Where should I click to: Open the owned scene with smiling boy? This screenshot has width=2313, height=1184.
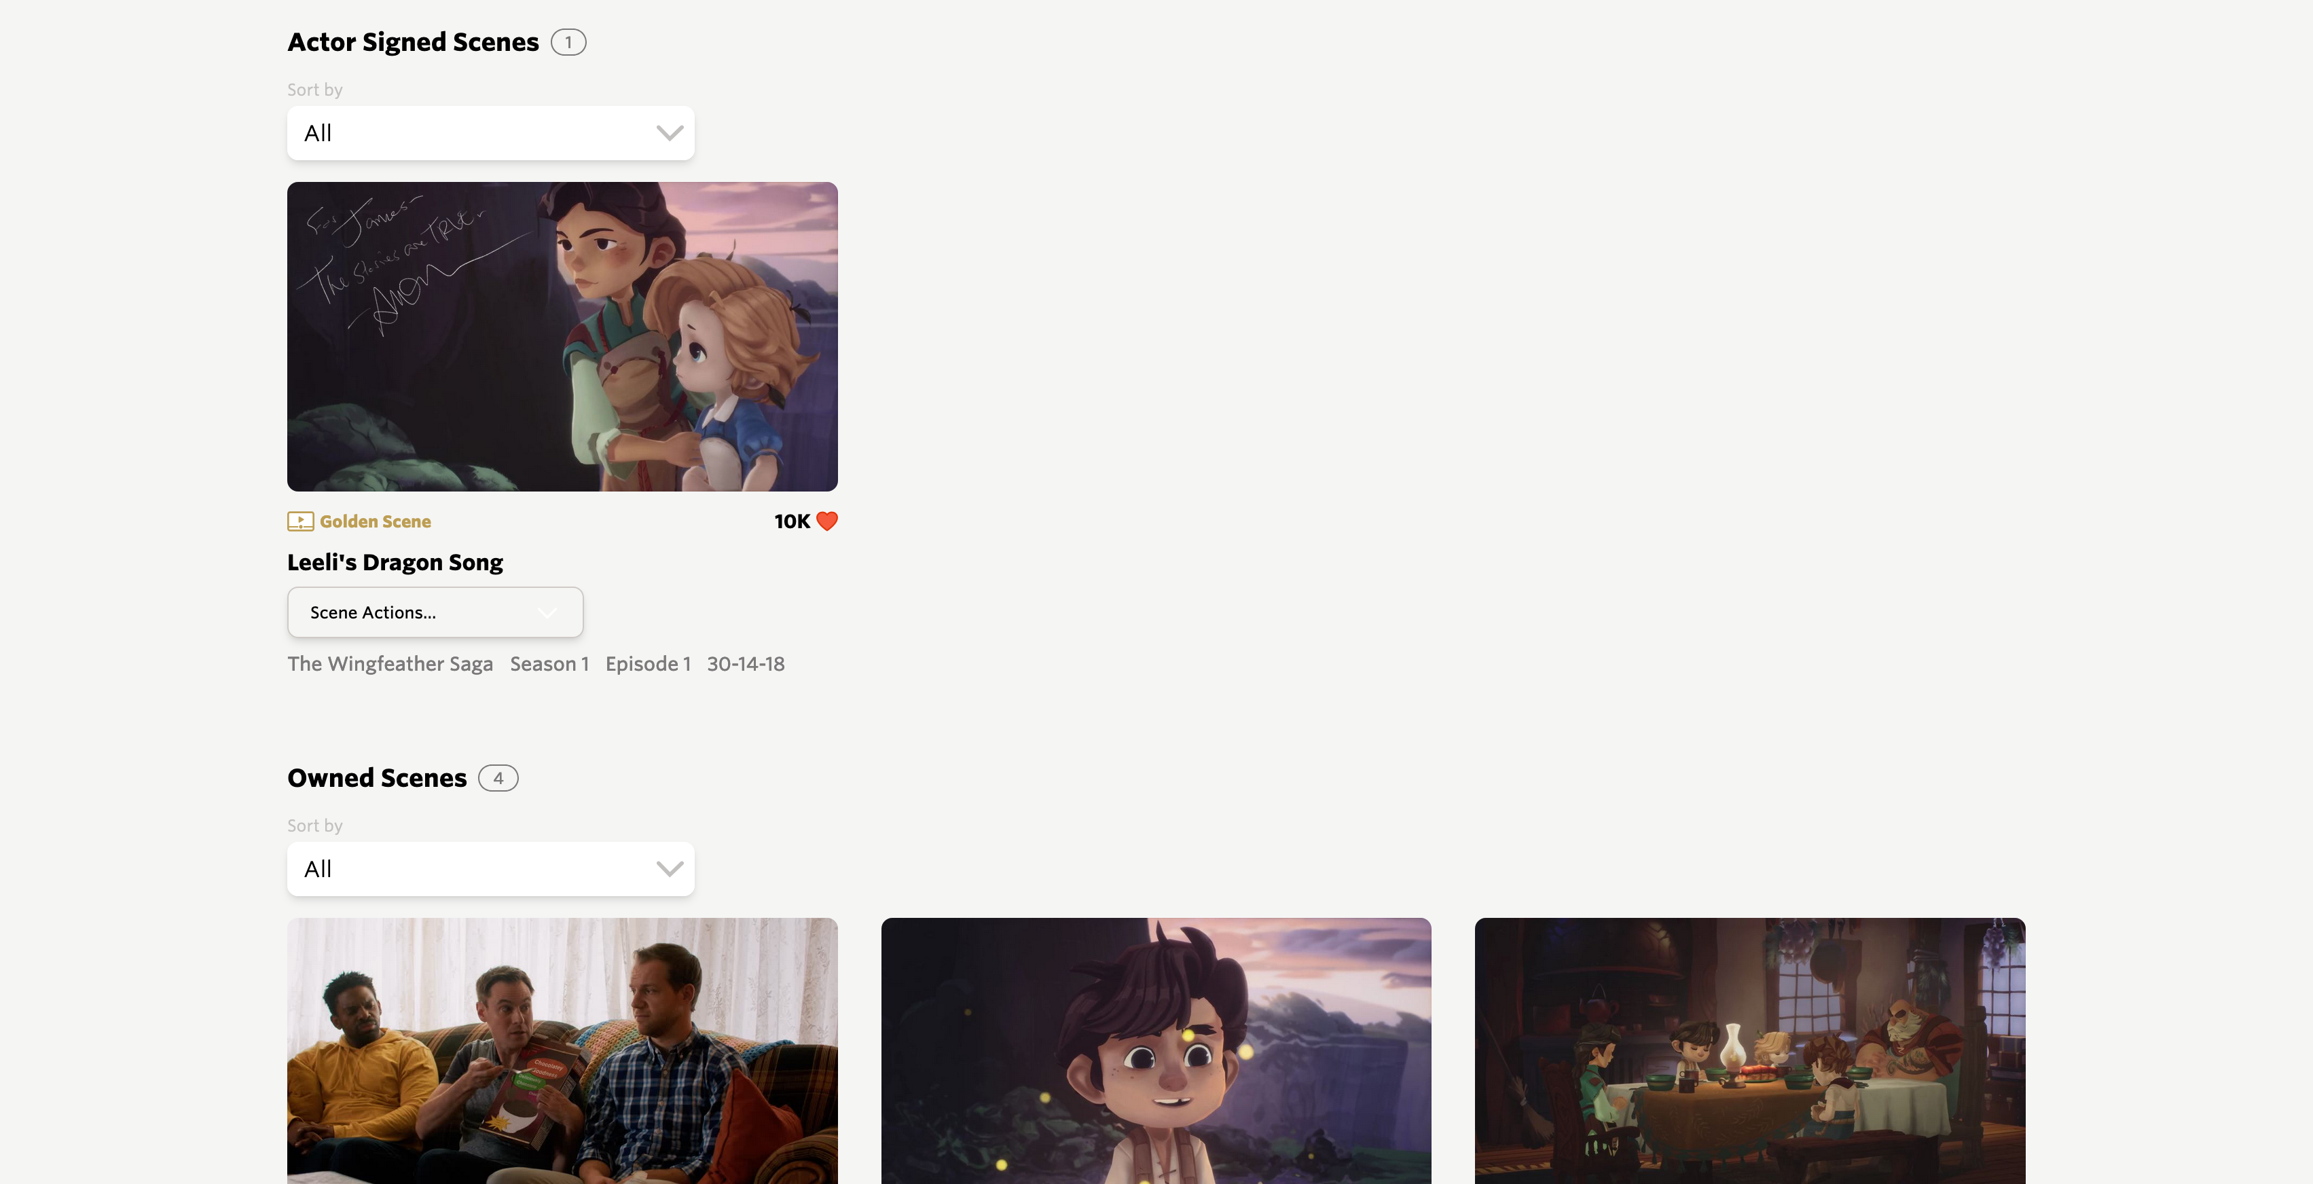click(x=1156, y=1050)
